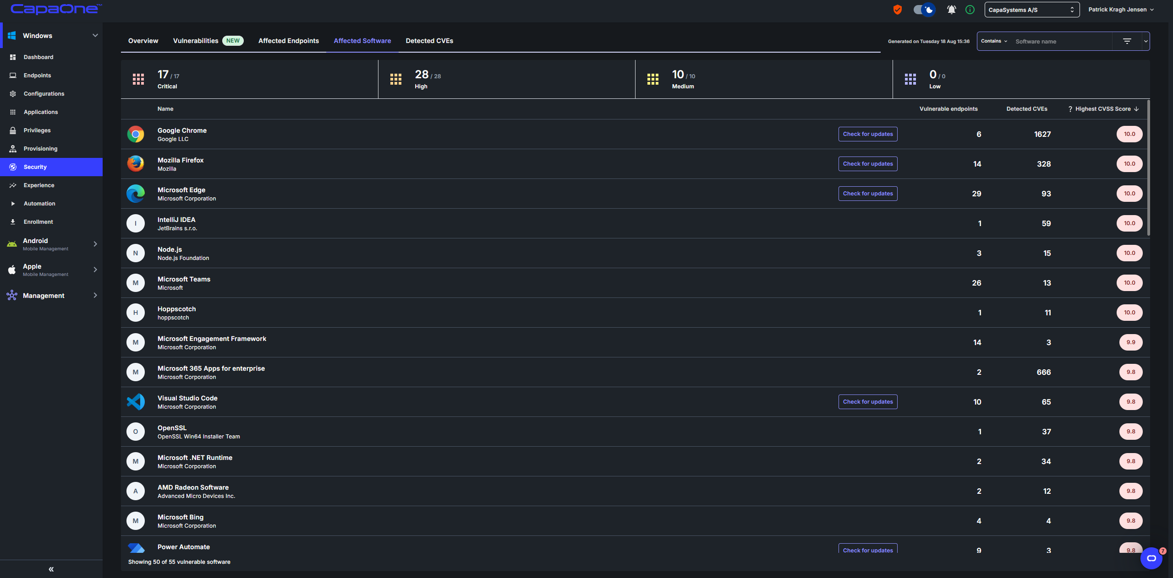
Task: Open Privileges in the sidebar
Action: coord(51,130)
